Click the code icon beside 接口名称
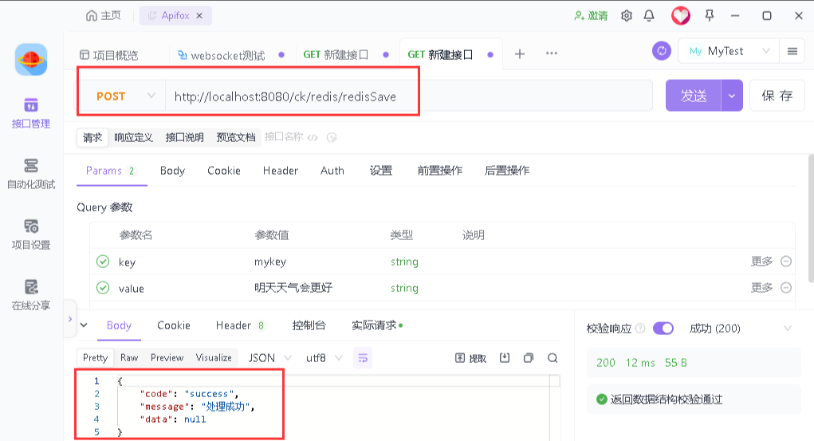Screen dimensions: 814x441 [x=313, y=138]
